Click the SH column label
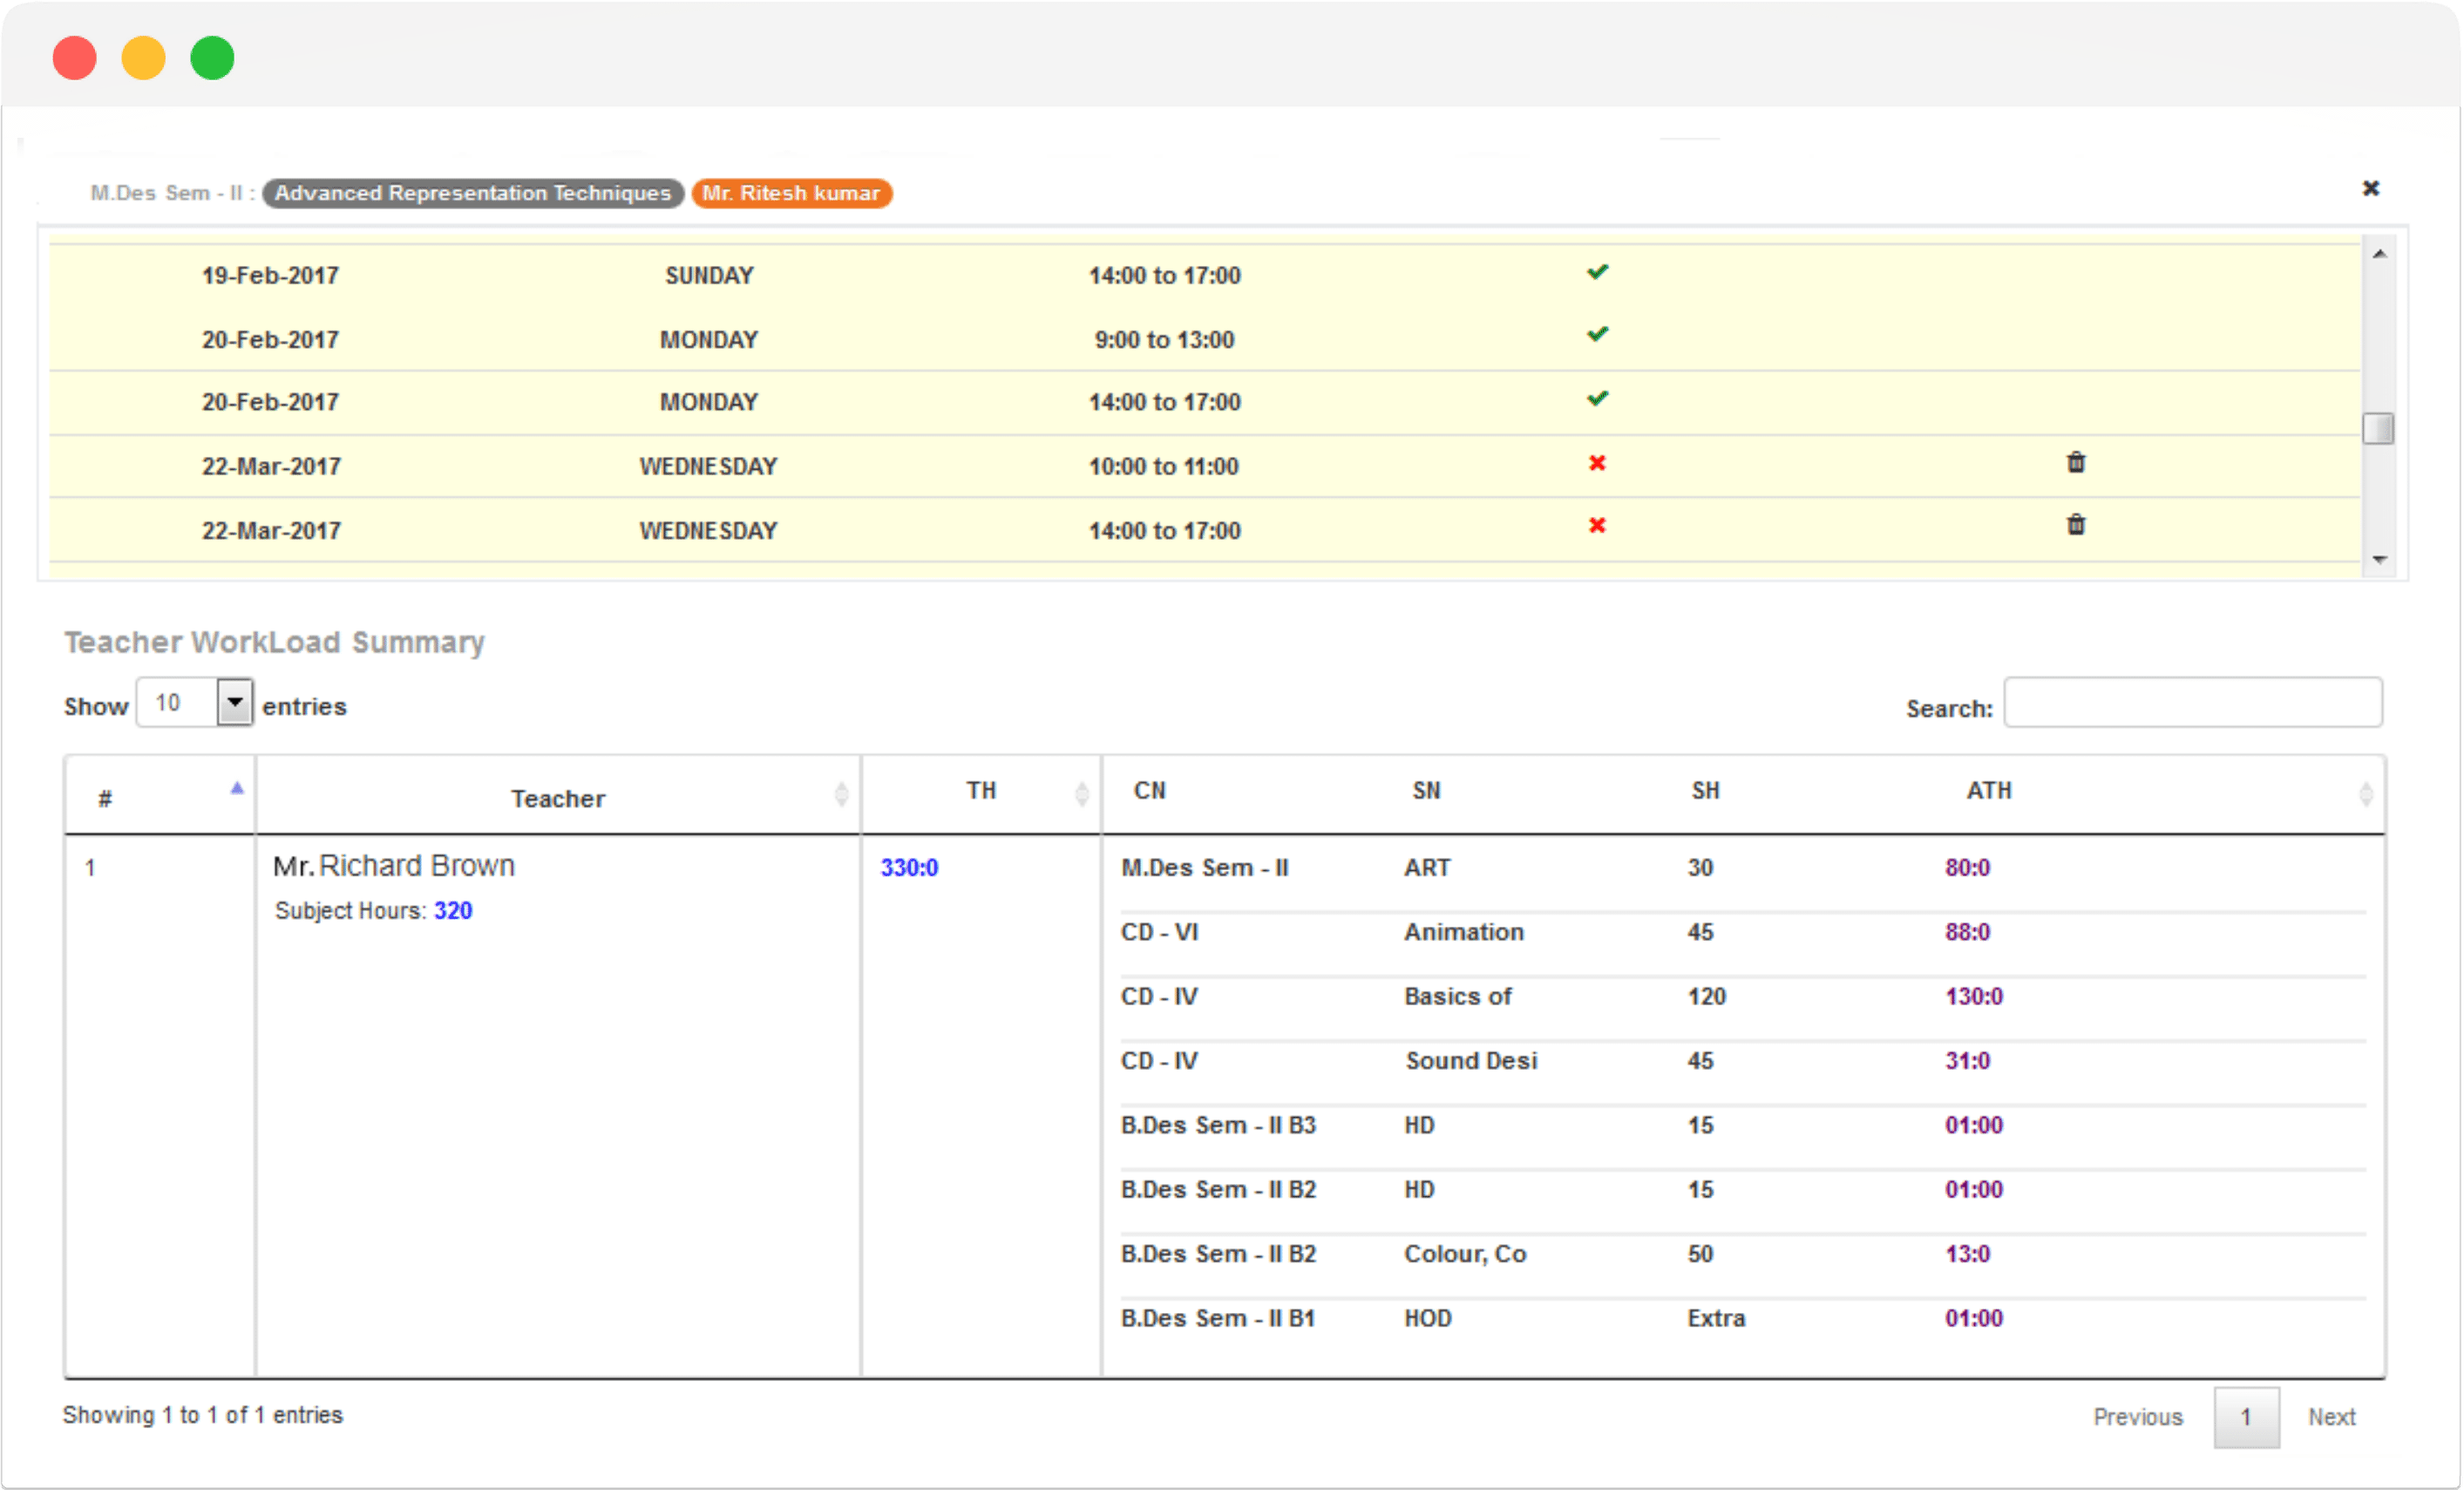This screenshot has height=1490, width=2464. (1705, 791)
